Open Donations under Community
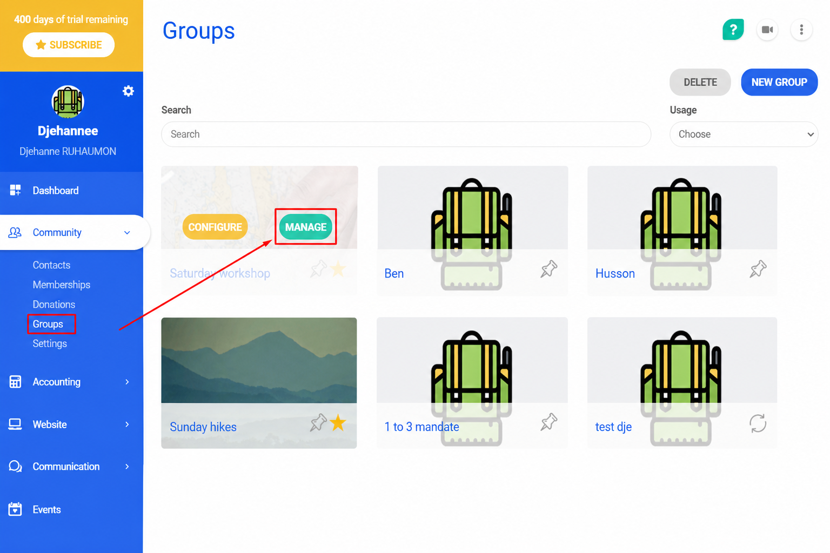This screenshot has height=553, width=830. (53, 305)
